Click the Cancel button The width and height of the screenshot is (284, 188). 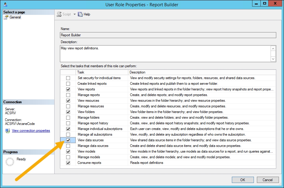[268, 180]
